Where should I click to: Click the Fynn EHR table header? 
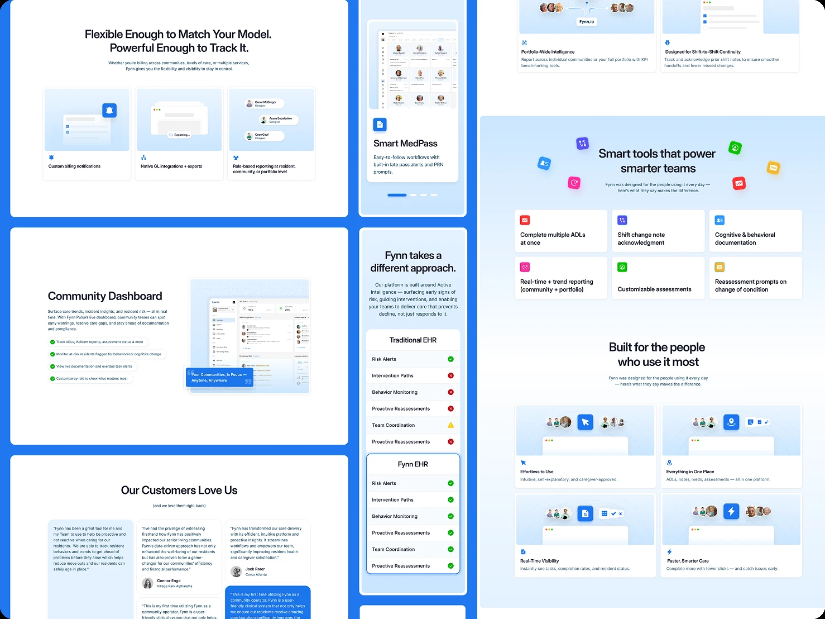(413, 464)
